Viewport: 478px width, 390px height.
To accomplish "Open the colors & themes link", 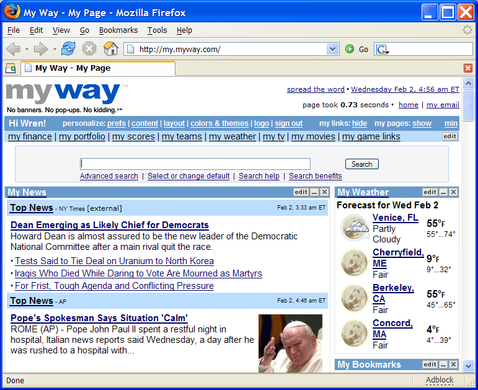I will tap(219, 123).
